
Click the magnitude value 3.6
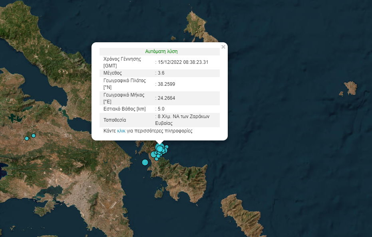click(x=161, y=73)
